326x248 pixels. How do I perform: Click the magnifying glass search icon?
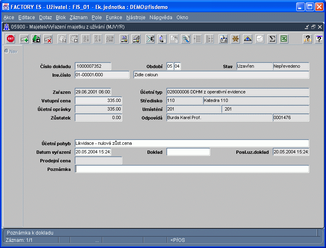(186, 39)
